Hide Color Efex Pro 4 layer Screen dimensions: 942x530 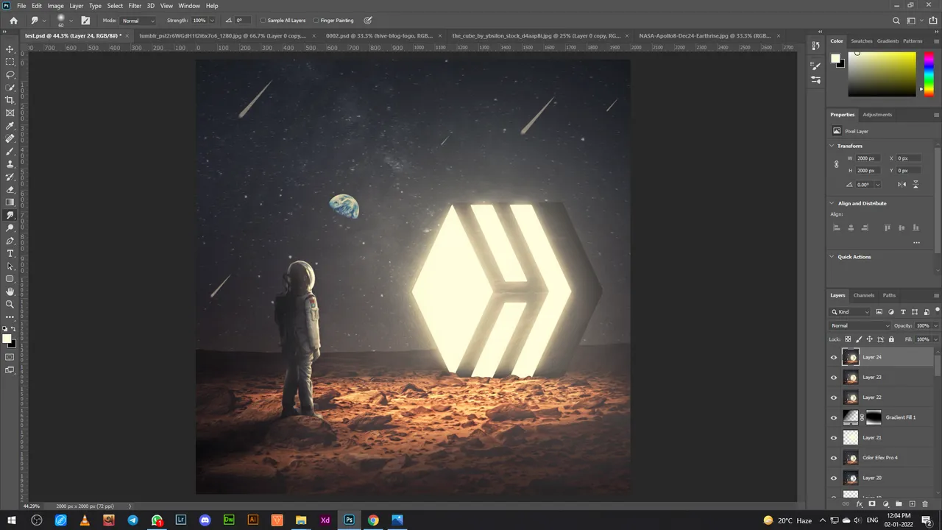click(x=834, y=458)
